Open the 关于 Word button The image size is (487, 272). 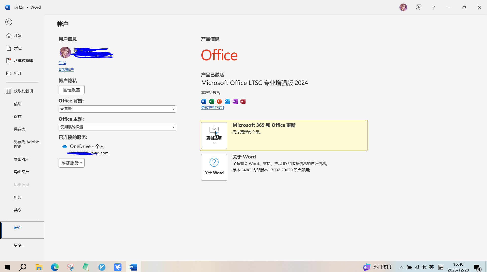pos(214,167)
